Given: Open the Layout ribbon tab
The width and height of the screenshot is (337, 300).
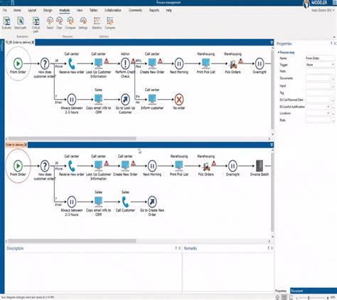Looking at the screenshot, I should coord(32,10).
